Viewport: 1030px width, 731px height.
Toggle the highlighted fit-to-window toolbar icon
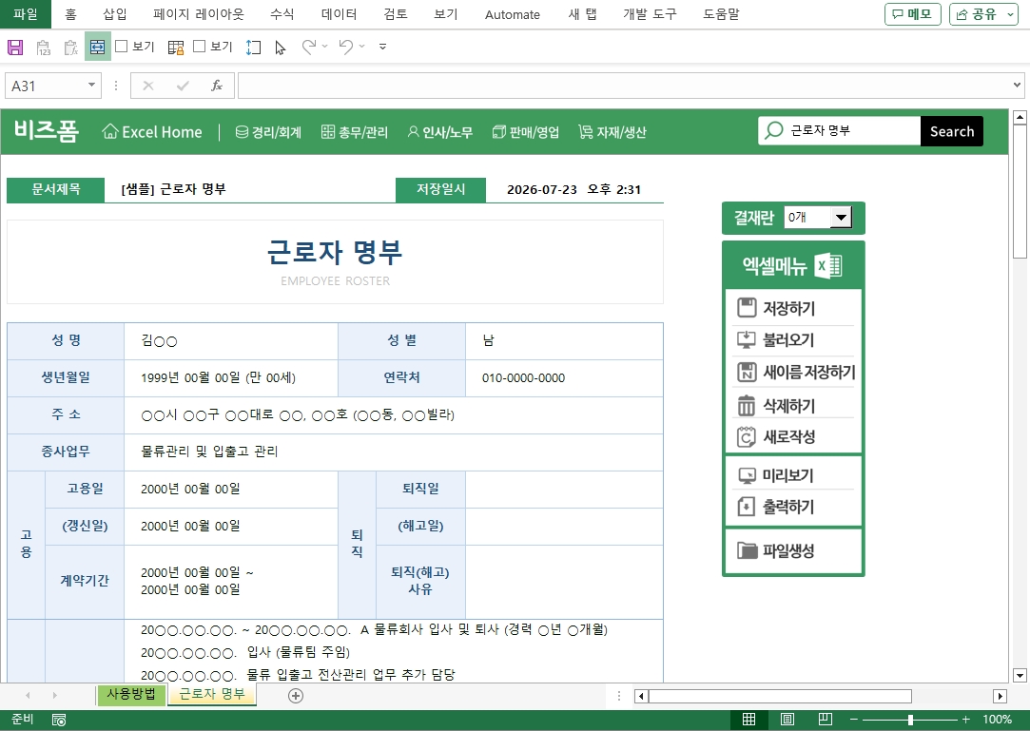coord(97,47)
